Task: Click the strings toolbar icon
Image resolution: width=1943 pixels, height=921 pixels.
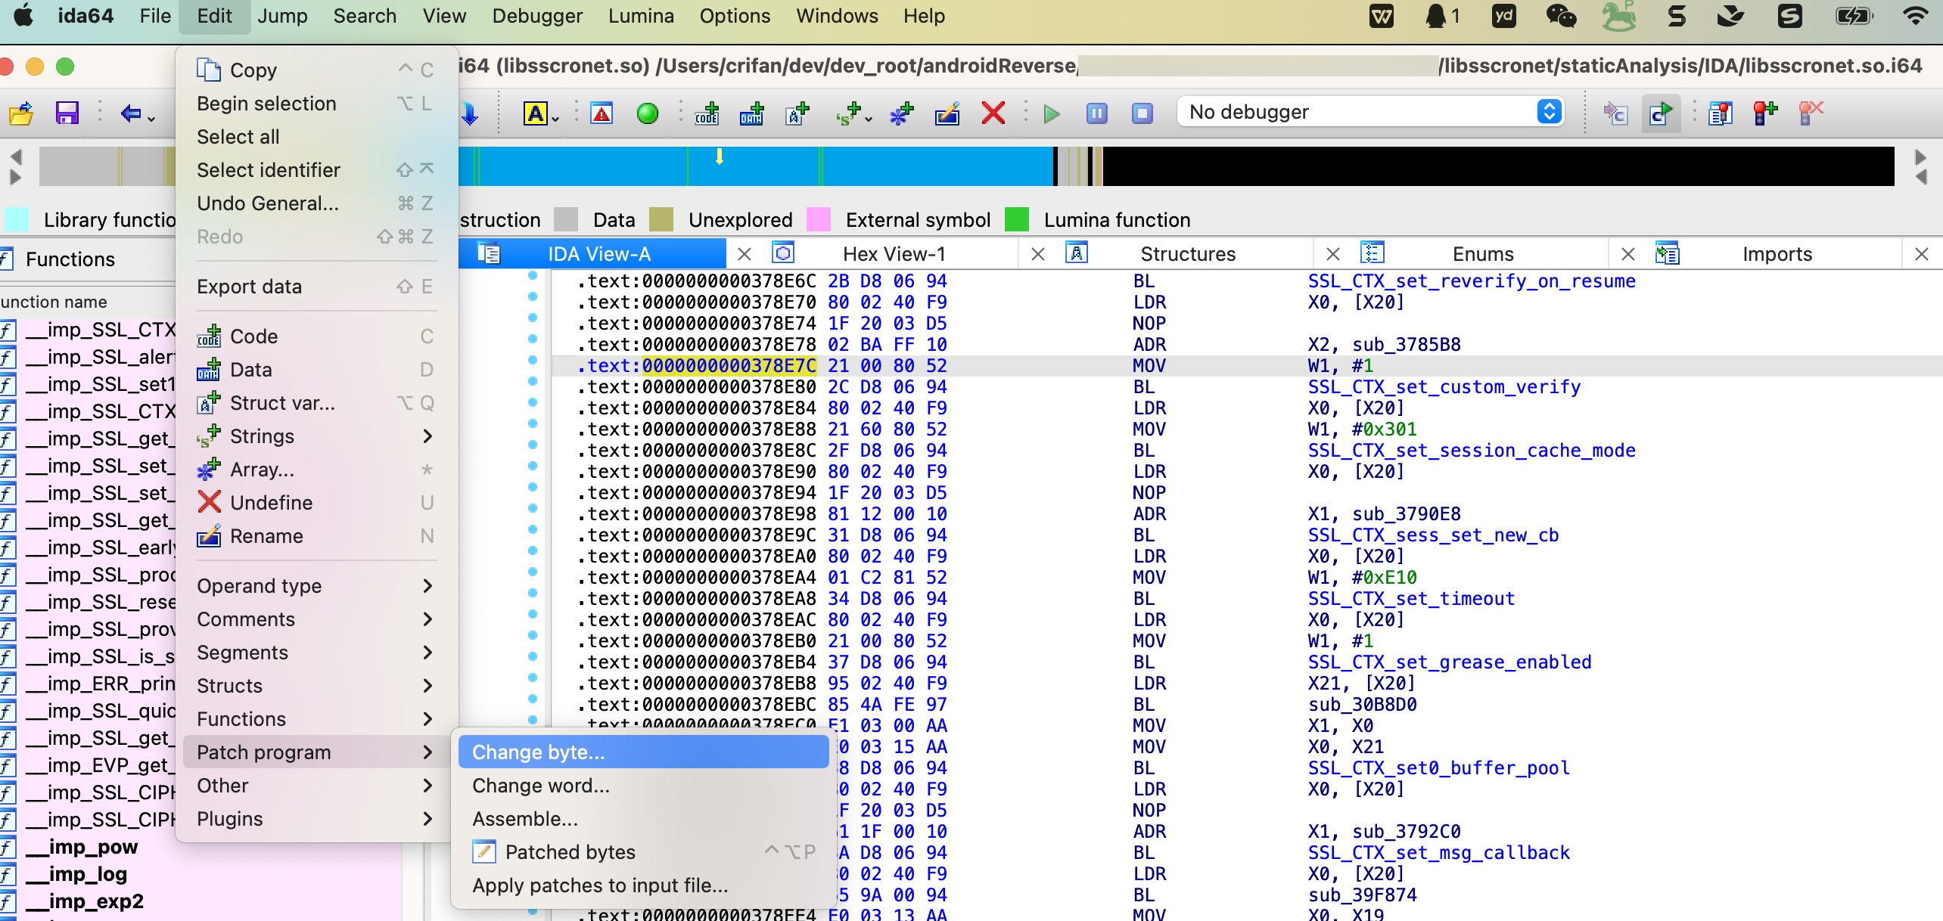Action: [849, 113]
